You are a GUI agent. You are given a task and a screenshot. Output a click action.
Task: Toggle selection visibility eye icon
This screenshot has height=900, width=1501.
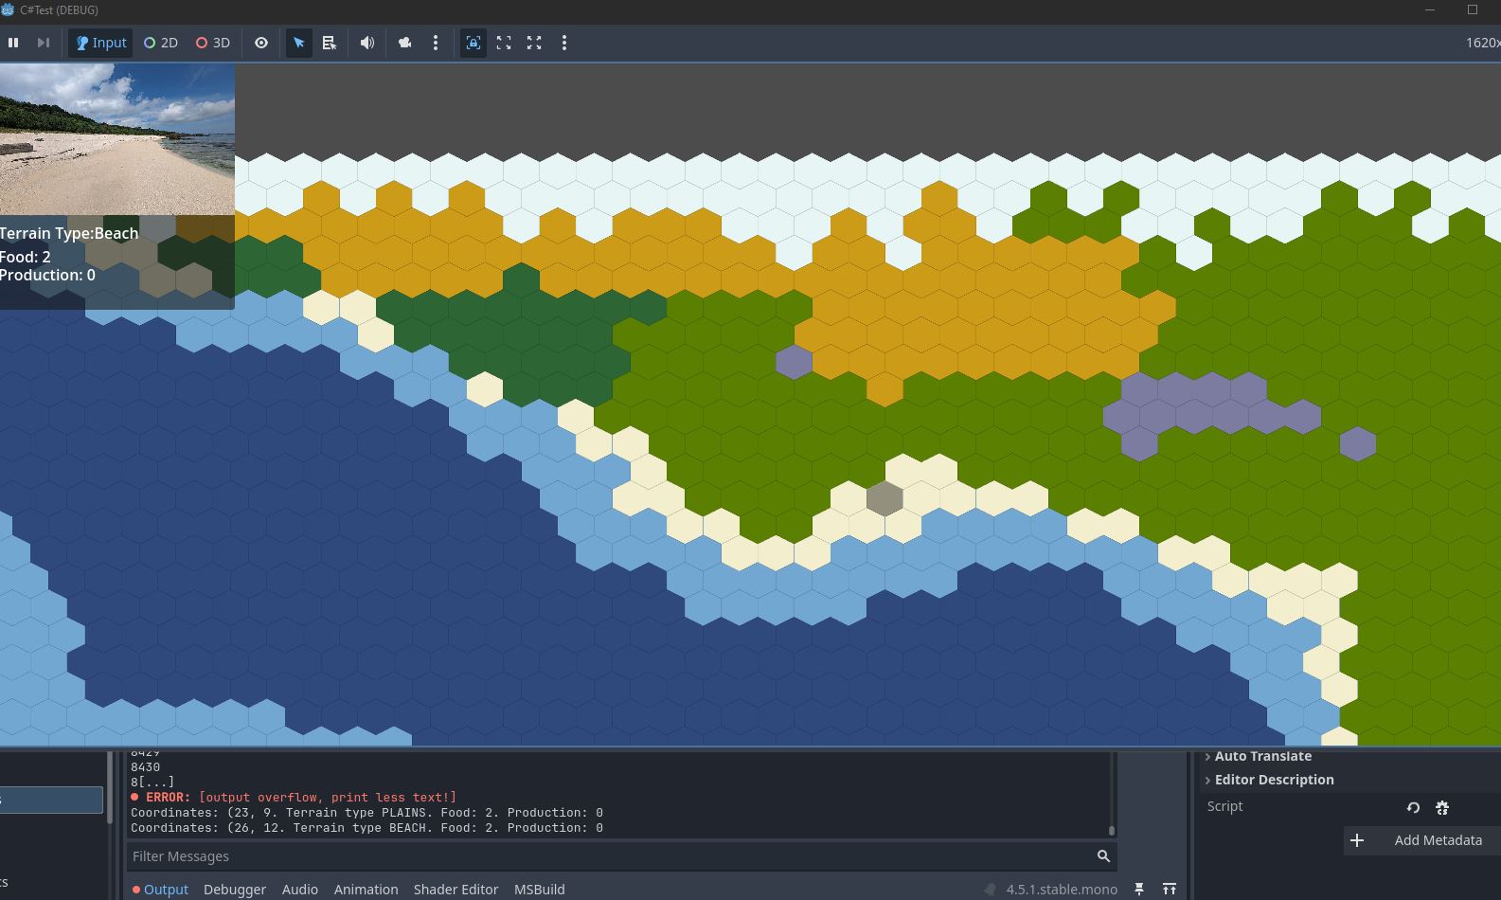coord(261,43)
